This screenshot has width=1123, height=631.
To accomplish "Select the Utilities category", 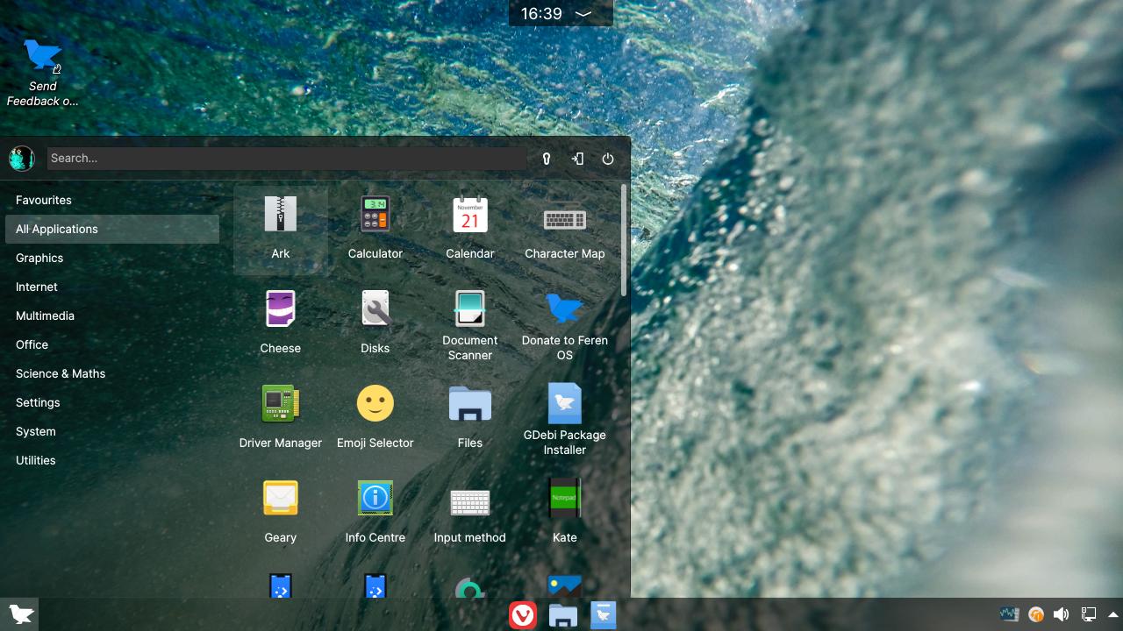I will pyautogui.click(x=112, y=460).
